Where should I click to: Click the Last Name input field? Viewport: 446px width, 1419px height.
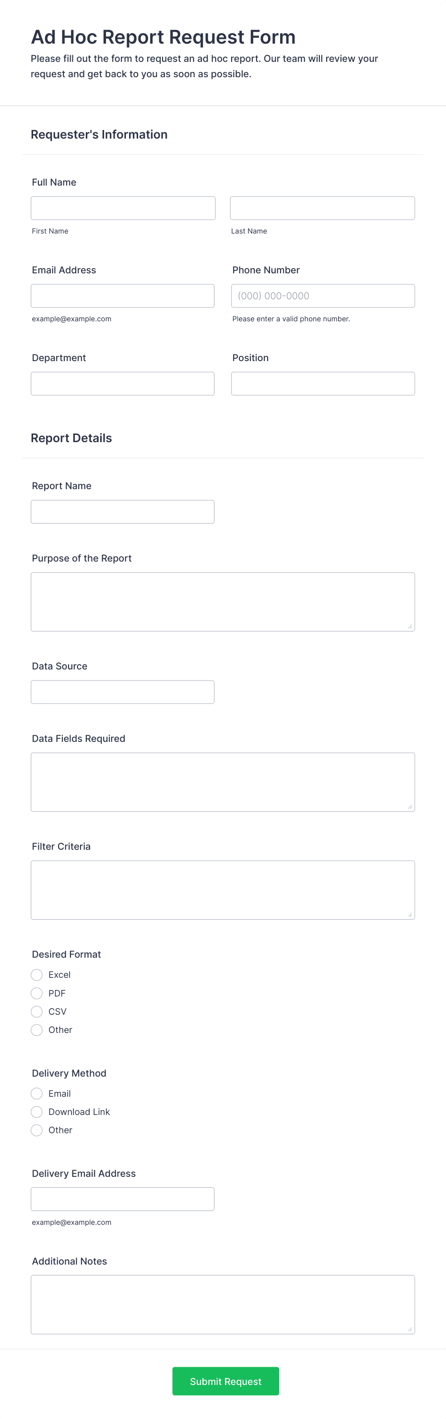tap(322, 208)
